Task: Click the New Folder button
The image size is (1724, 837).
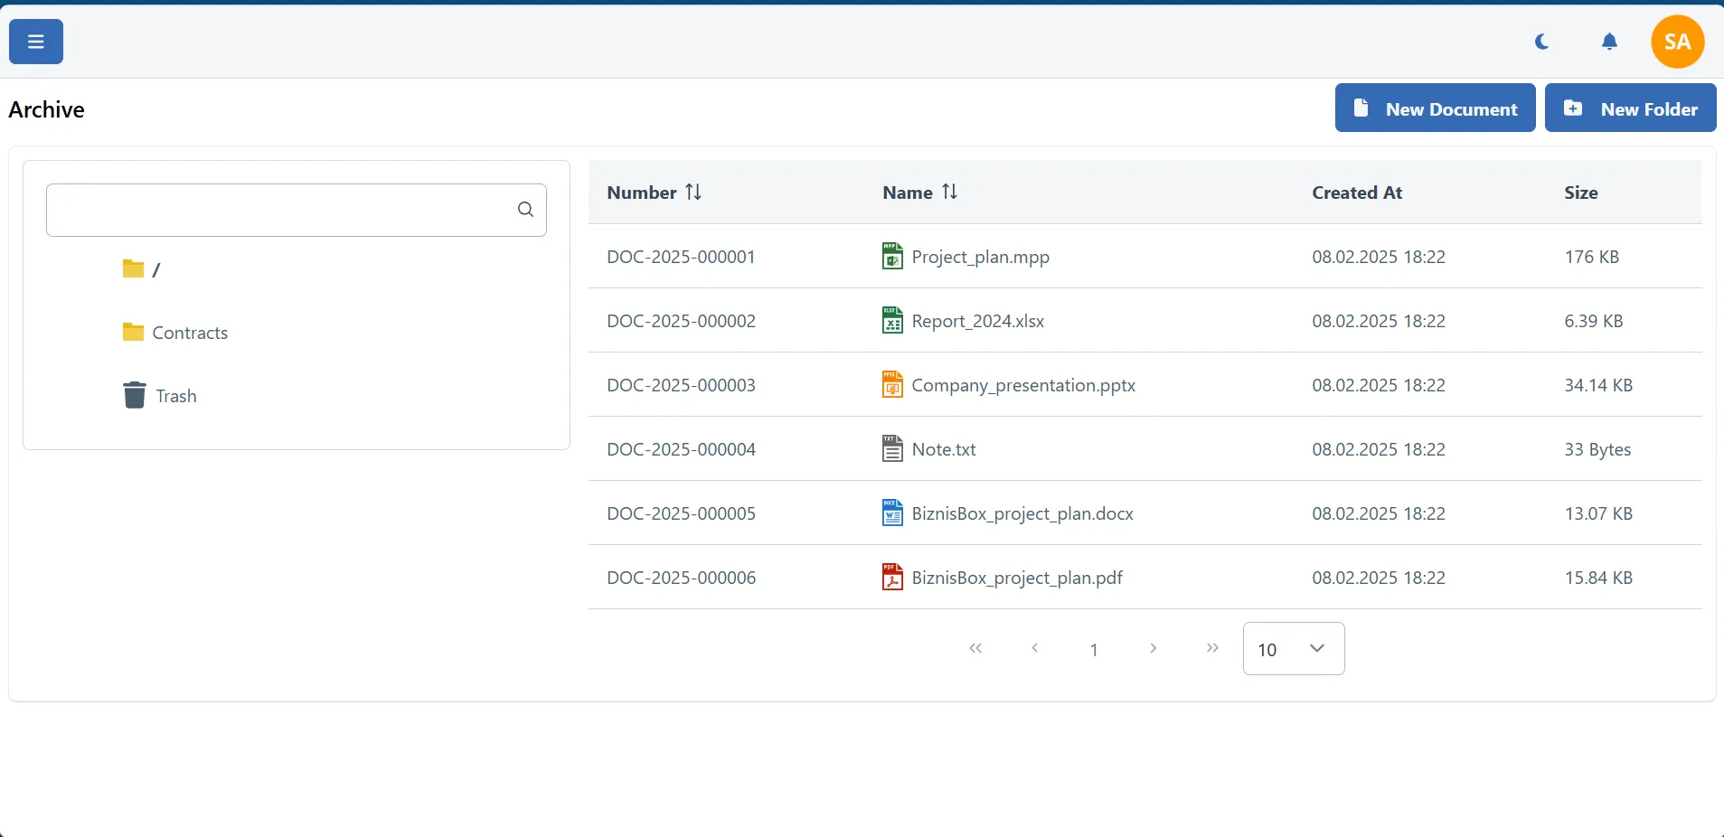Action: pyautogui.click(x=1630, y=108)
